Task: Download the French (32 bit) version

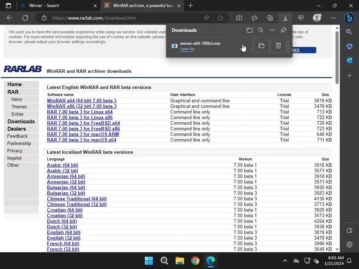Action: point(63,249)
